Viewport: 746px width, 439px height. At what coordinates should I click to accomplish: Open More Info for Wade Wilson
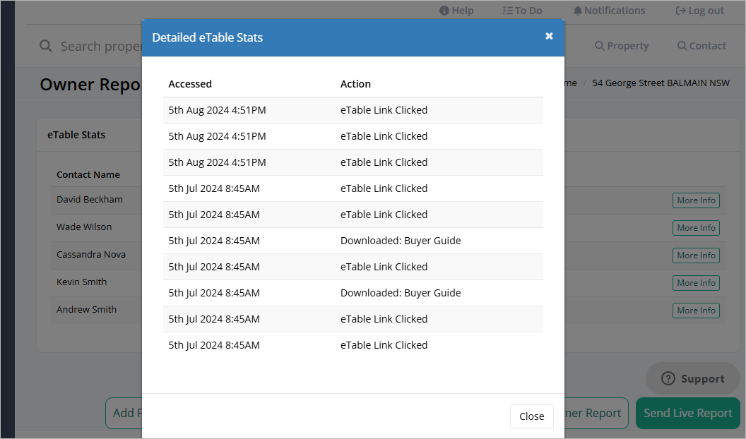pos(696,228)
